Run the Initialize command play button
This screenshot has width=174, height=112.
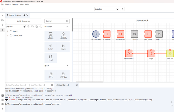tap(122, 9)
